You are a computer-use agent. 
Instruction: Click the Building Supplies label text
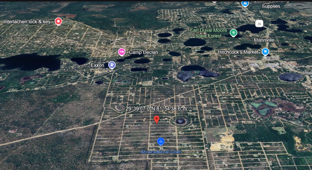[x=271, y=6]
